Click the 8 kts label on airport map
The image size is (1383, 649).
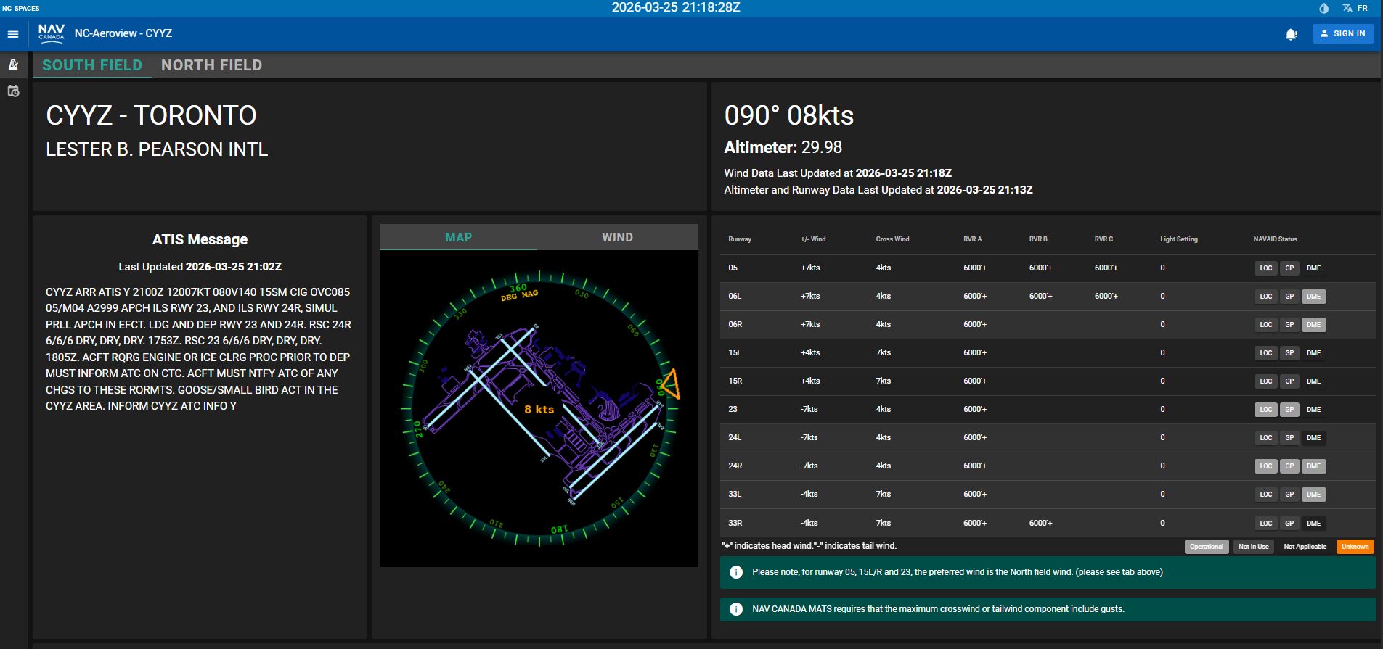click(539, 410)
